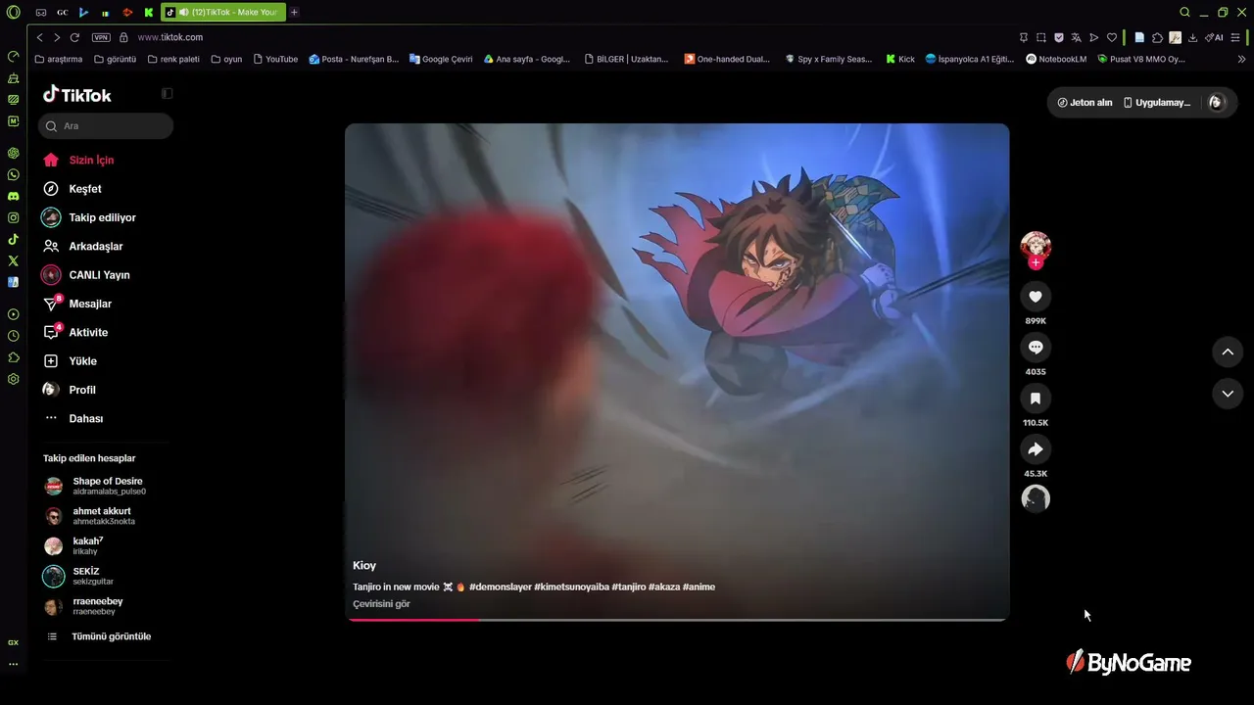1254x705 pixels.
Task: Open Mesajlar inbox
Action: coord(76,304)
